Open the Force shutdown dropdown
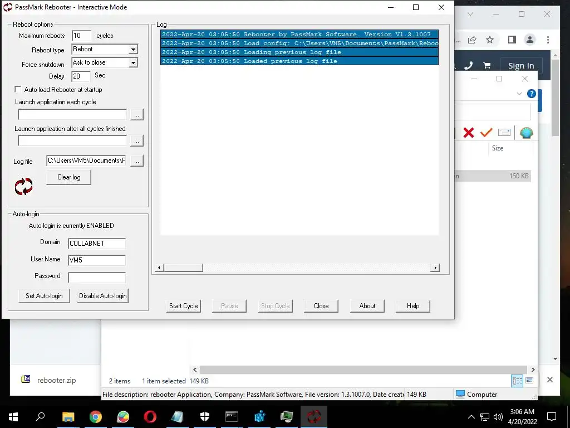The image size is (570, 428). [134, 62]
